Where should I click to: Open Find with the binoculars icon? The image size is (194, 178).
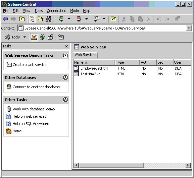pos(49,19)
